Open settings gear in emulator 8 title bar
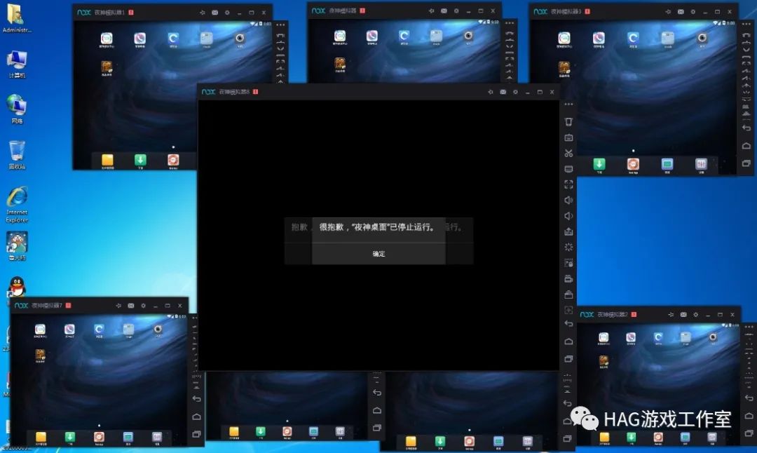This screenshot has width=757, height=453. [514, 92]
